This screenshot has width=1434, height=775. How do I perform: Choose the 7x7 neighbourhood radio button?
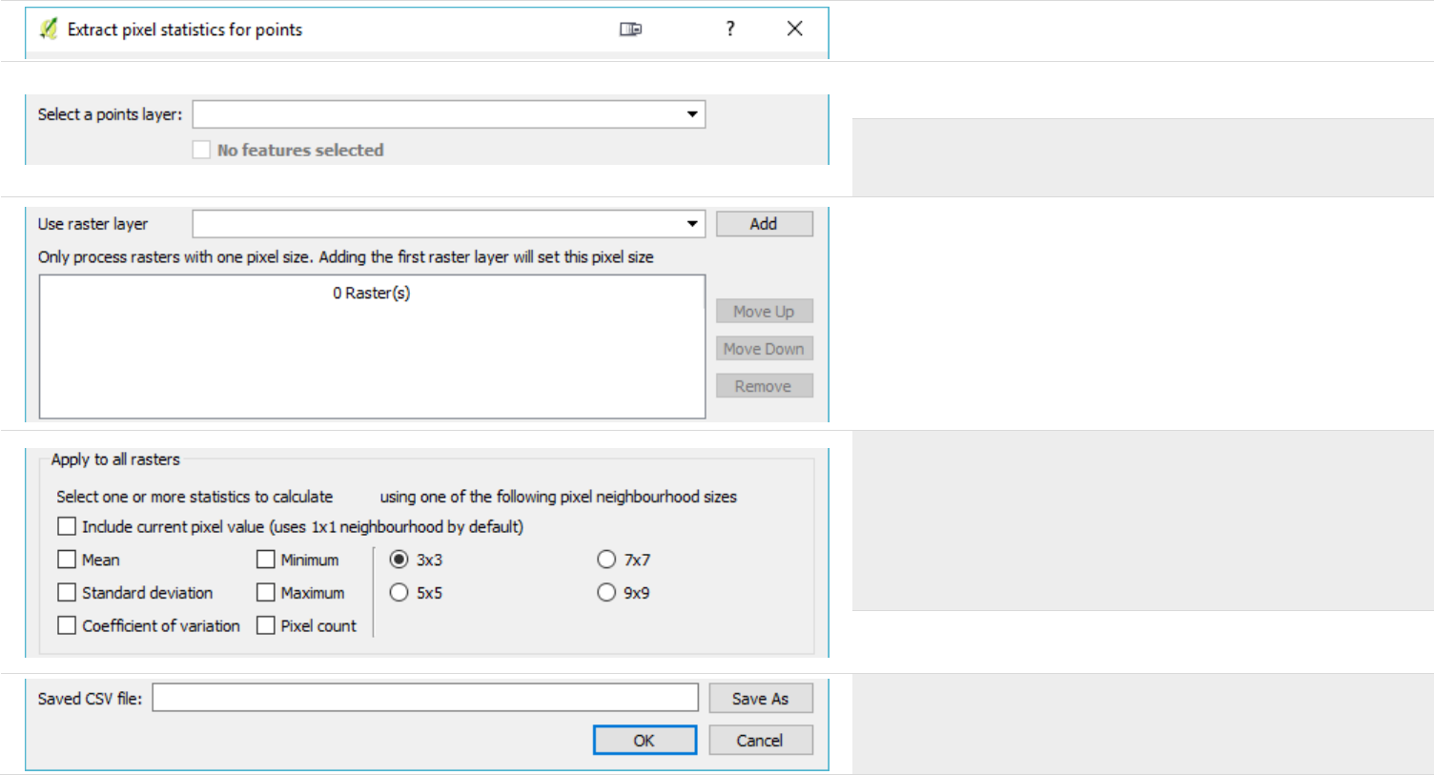click(606, 560)
